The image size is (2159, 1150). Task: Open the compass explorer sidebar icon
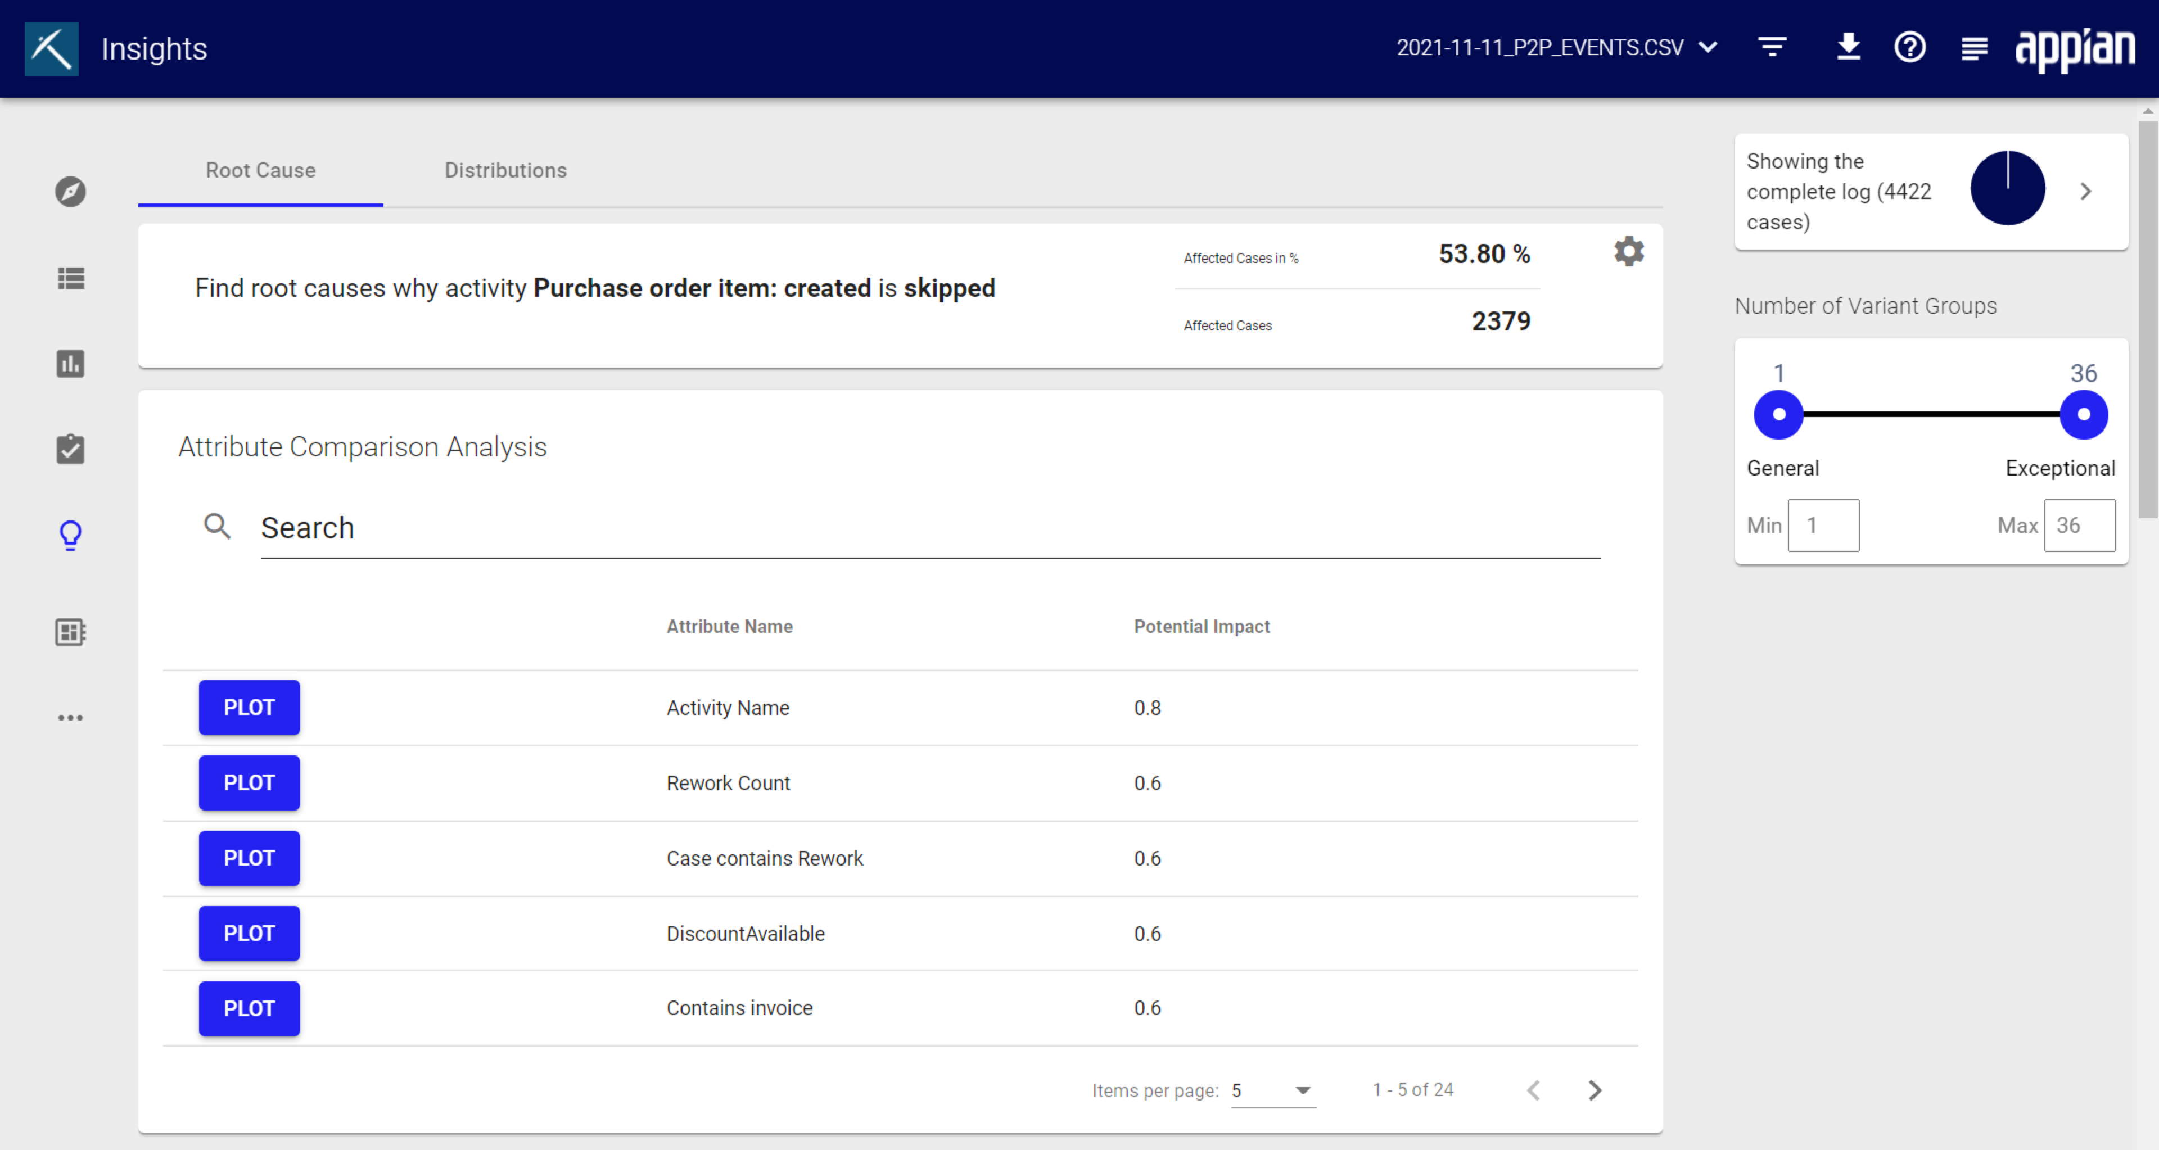coord(70,192)
